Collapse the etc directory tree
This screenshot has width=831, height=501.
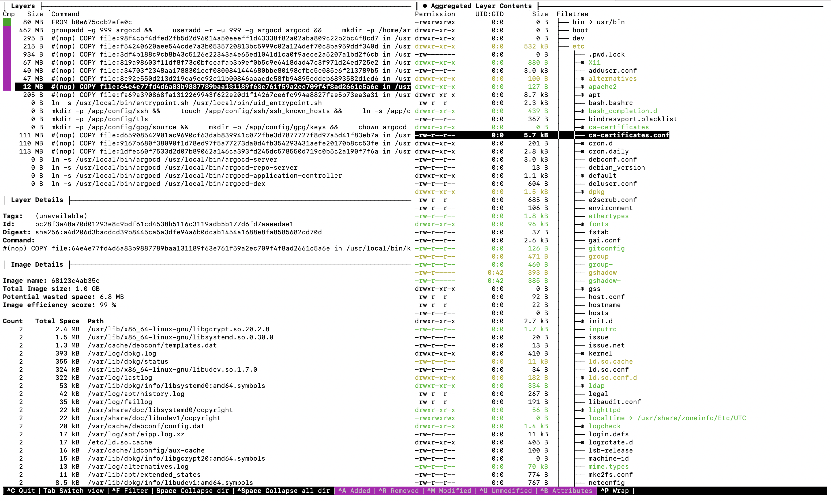(578, 46)
